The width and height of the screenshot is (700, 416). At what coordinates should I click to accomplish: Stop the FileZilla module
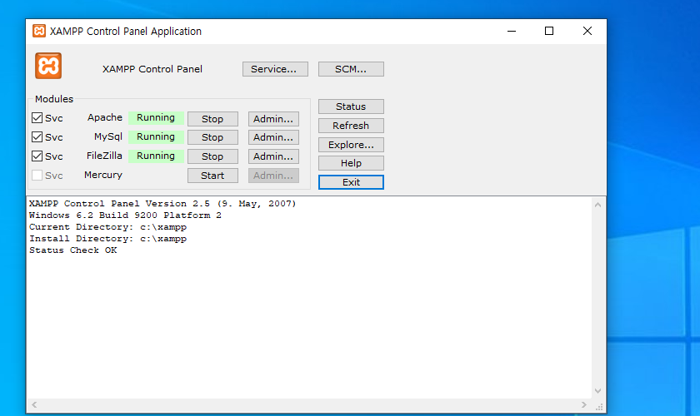click(x=212, y=156)
